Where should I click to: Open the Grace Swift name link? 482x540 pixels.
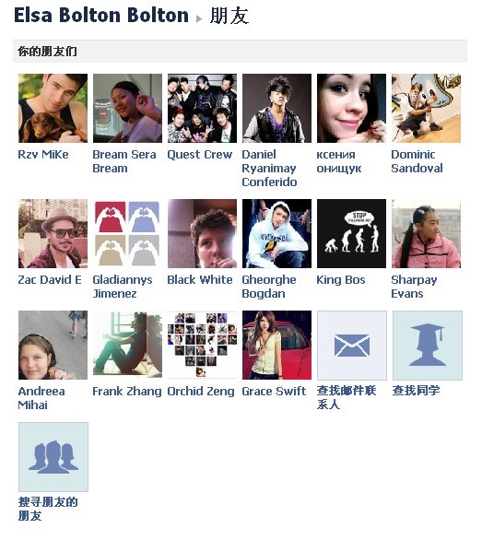[274, 392]
